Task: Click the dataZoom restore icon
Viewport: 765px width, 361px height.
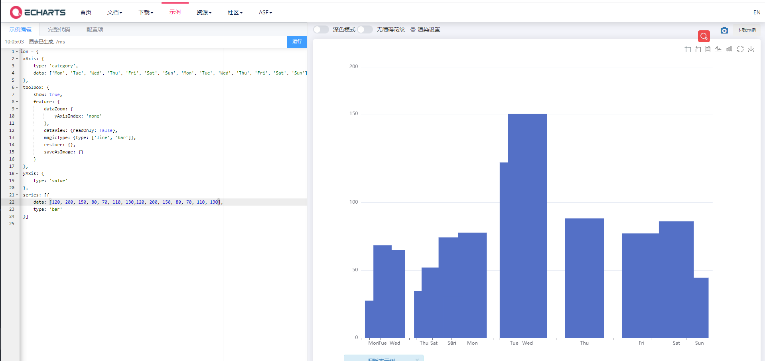Action: pyautogui.click(x=698, y=49)
